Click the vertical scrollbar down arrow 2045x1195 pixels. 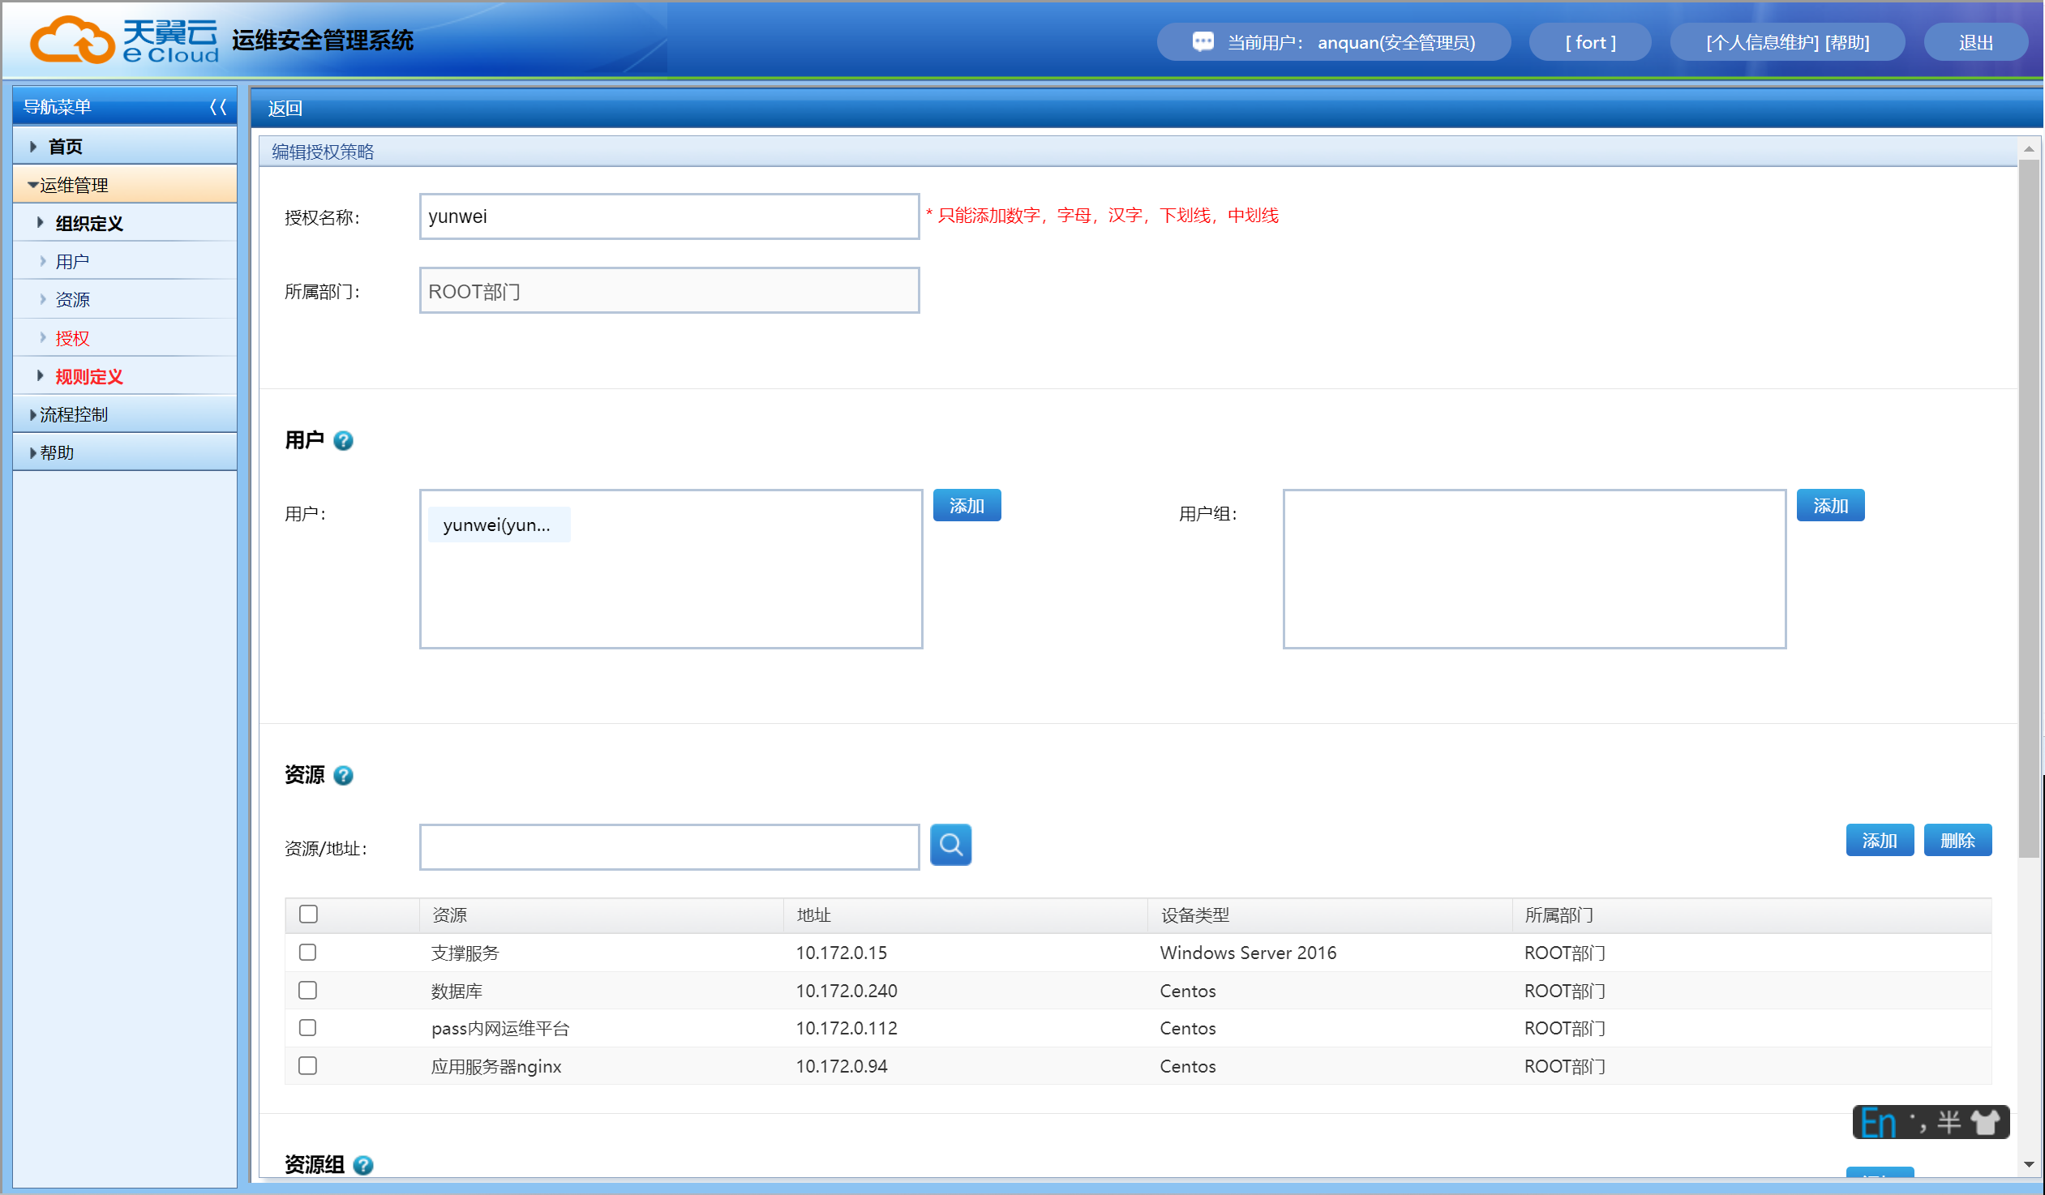[x=2029, y=1165]
